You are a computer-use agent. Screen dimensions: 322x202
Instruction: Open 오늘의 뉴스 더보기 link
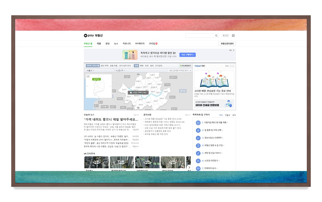tap(136, 115)
